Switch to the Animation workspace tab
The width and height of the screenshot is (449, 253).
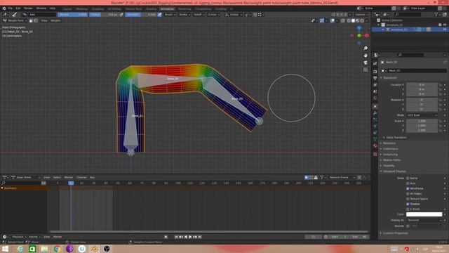click(167, 9)
